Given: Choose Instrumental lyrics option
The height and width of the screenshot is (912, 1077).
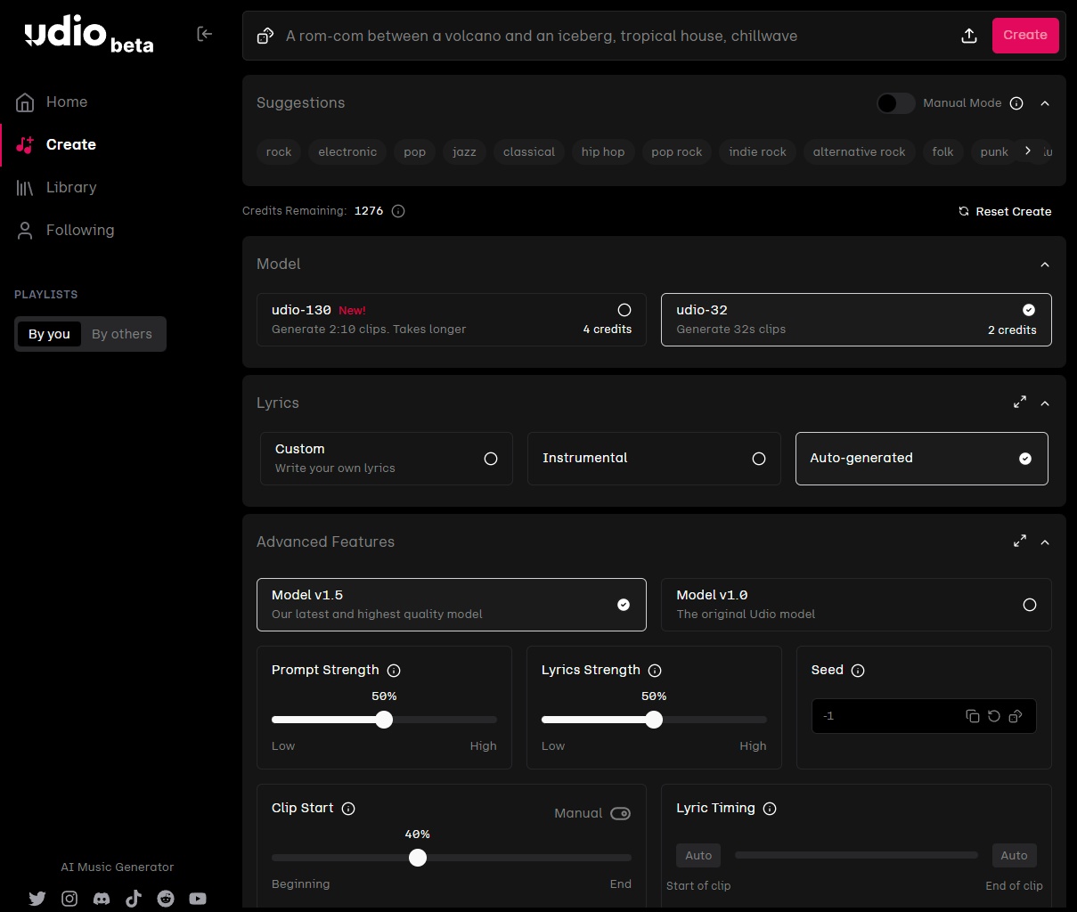Looking at the screenshot, I should 653,459.
